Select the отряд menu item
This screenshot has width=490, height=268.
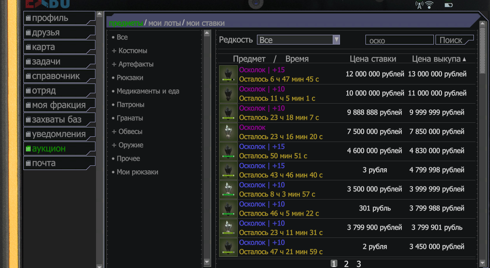click(x=59, y=91)
